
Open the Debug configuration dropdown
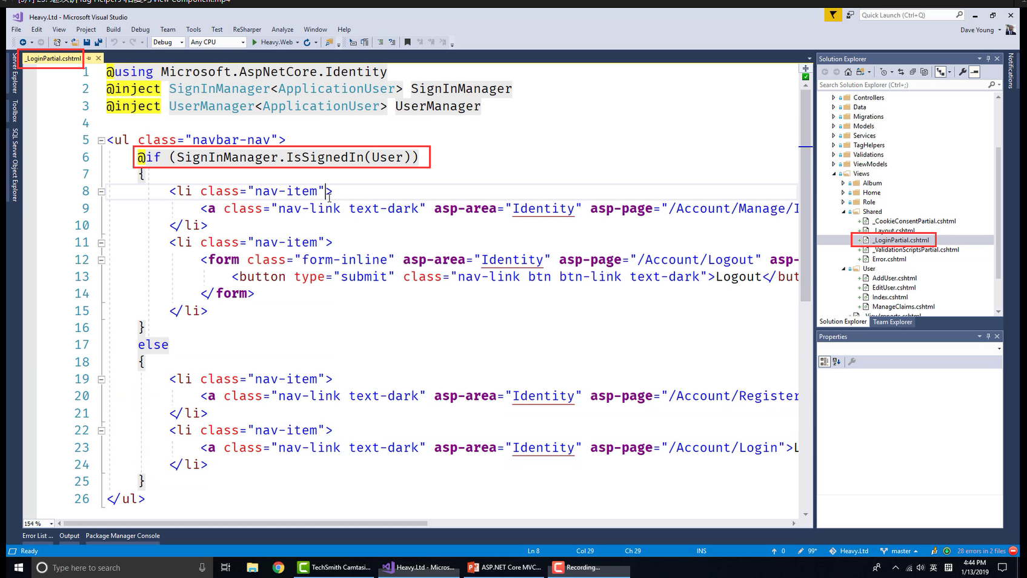167,42
